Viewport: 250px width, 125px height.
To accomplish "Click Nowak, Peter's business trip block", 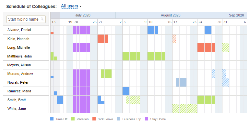I will tap(181, 82).
